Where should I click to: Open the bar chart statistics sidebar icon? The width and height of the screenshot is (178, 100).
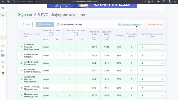click(3, 51)
